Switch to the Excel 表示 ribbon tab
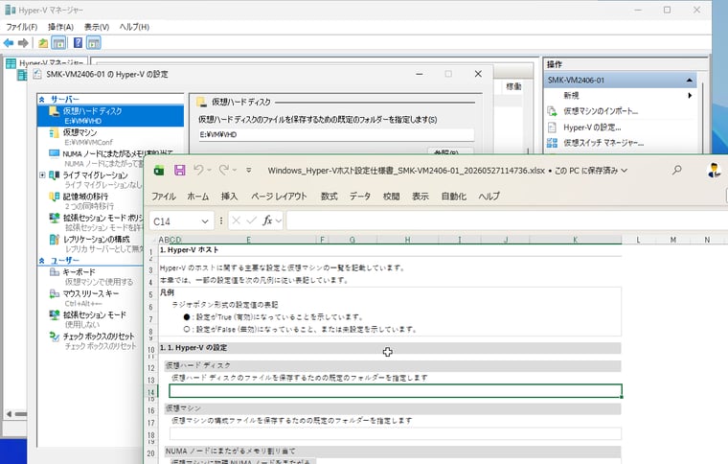Screen dimensions: 728x464 click(421, 197)
